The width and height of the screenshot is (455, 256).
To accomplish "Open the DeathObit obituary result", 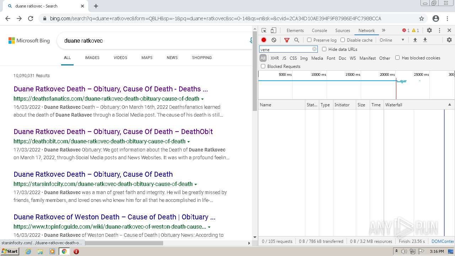I will tap(113, 132).
